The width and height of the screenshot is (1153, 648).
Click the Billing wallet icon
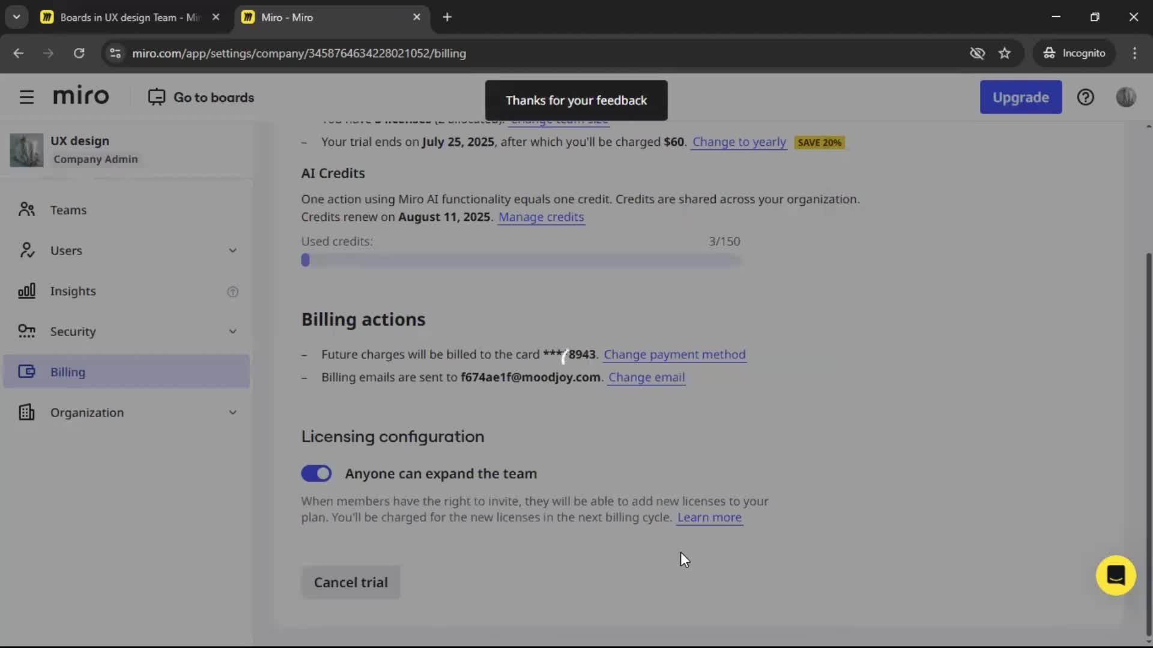click(x=26, y=371)
